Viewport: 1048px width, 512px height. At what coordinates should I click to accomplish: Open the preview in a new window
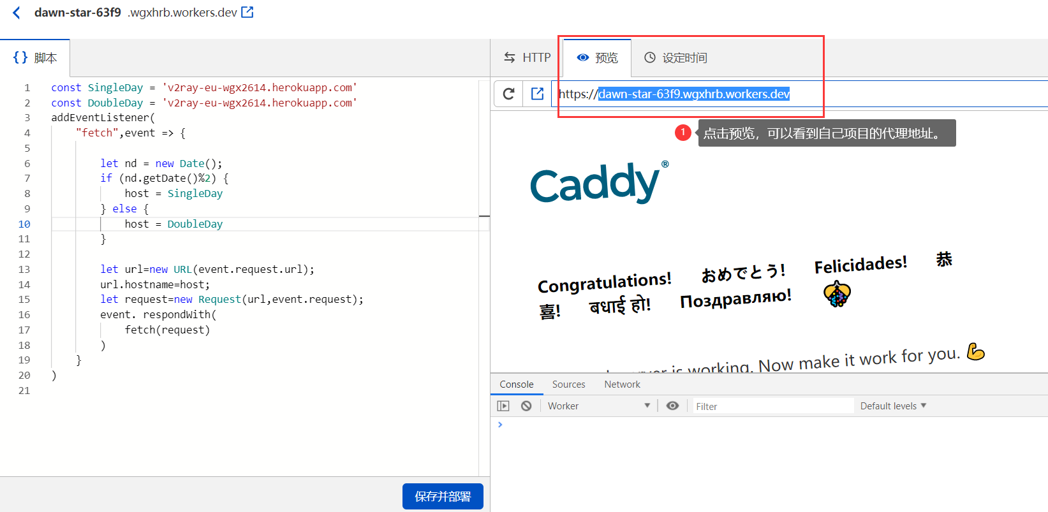click(x=538, y=94)
